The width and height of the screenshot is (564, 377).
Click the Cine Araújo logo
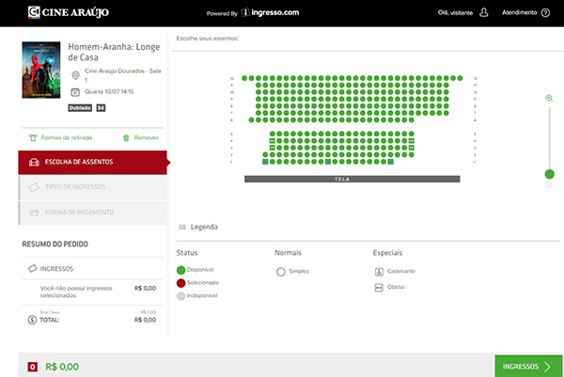point(60,12)
